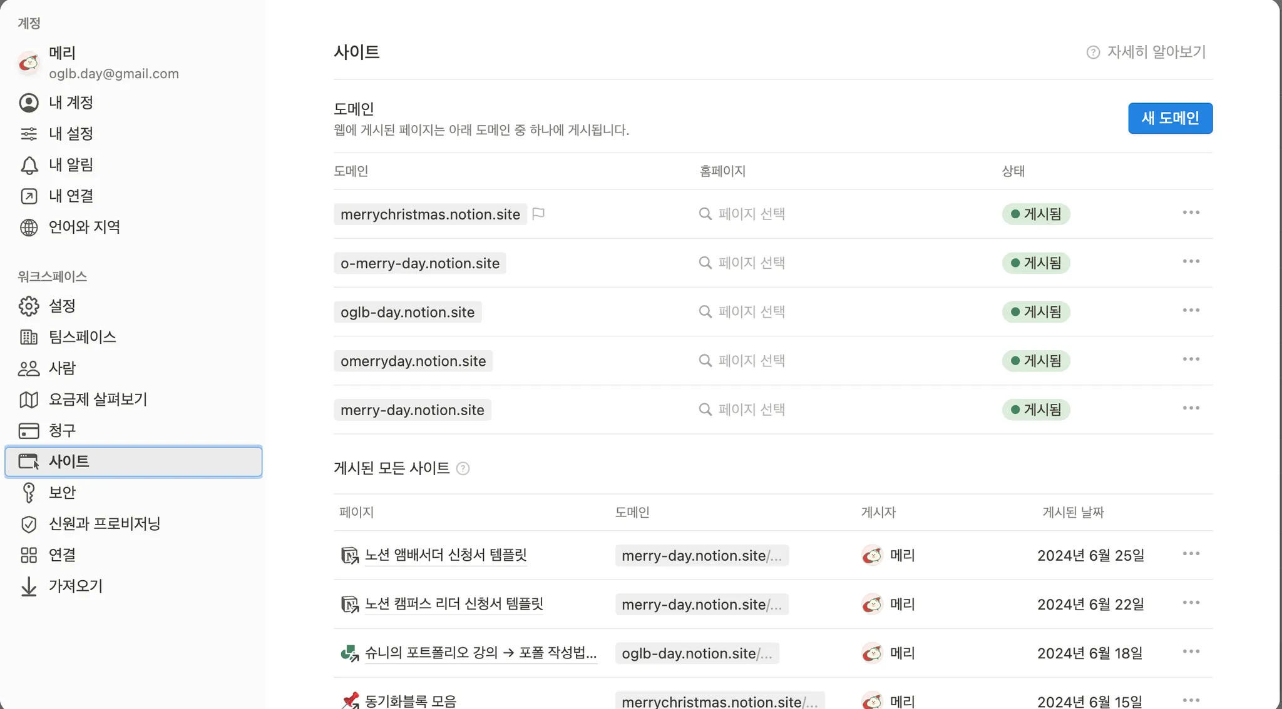Select homepage page for oglb-day.notion.site
The height and width of the screenshot is (709, 1282).
(x=742, y=311)
